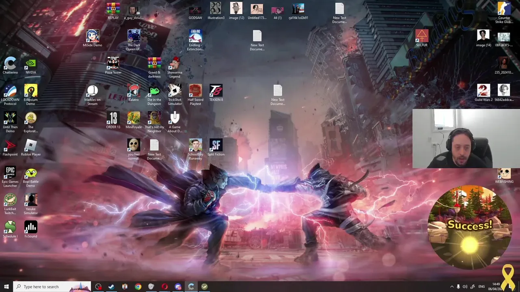Open the Chatterino desktop shortcut

click(x=10, y=65)
